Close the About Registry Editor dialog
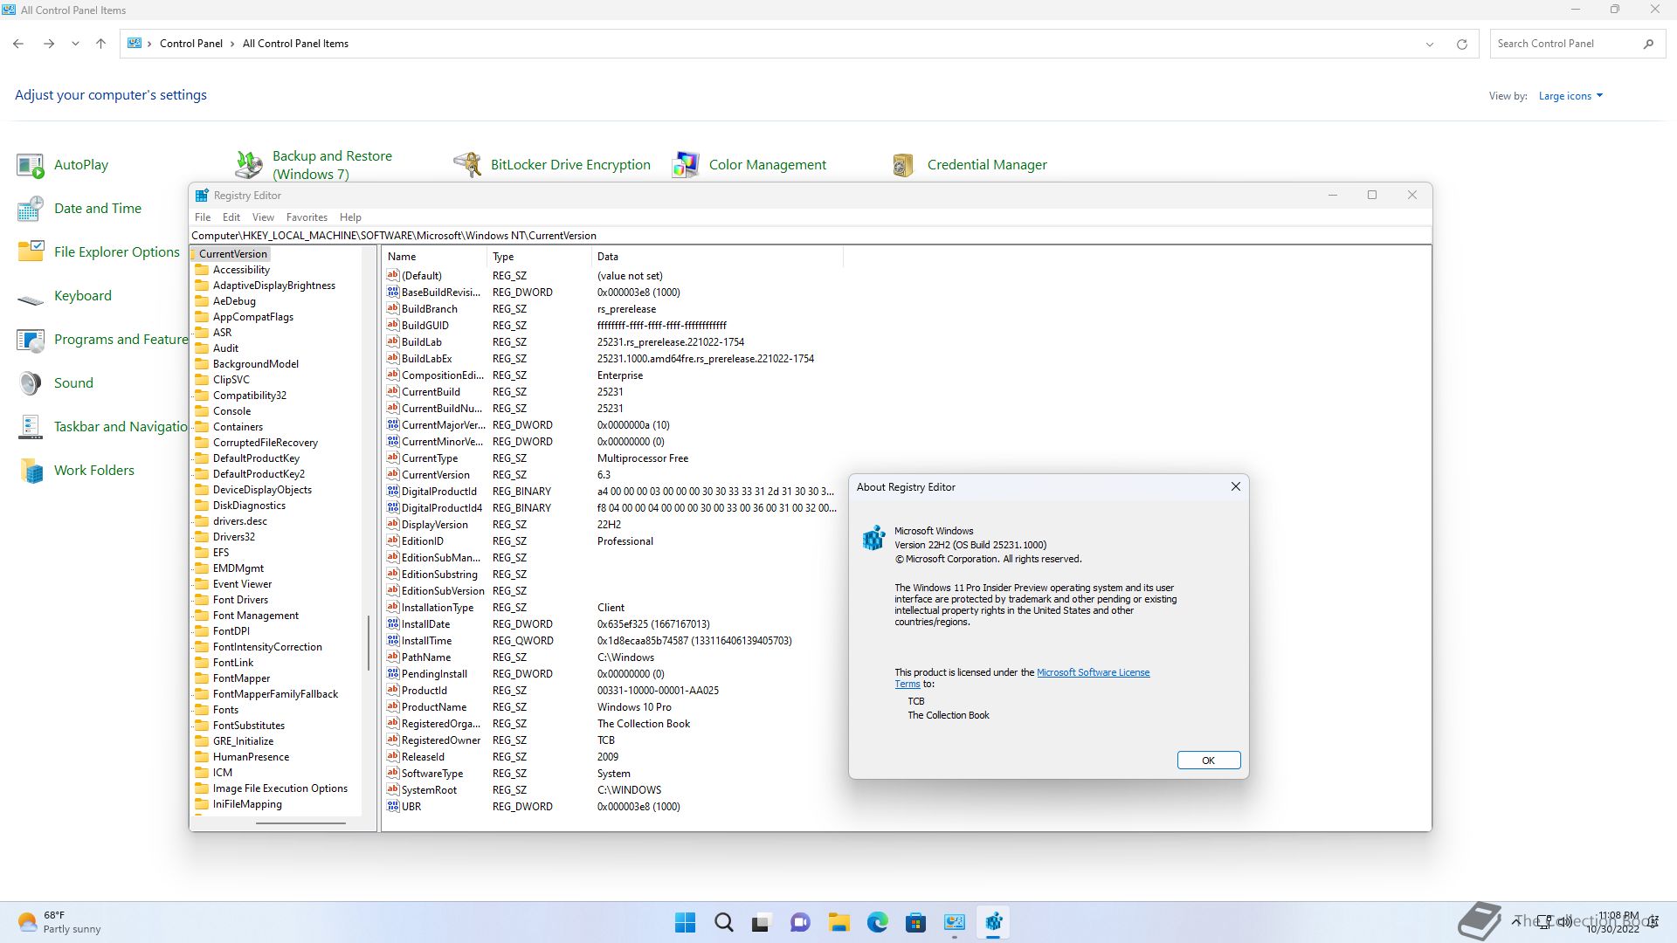 [1235, 486]
